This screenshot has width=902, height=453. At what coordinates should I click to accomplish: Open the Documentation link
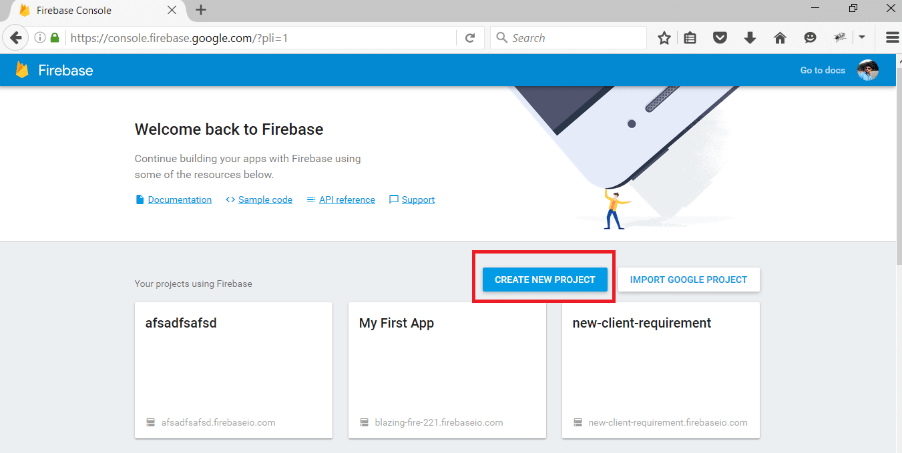point(180,199)
